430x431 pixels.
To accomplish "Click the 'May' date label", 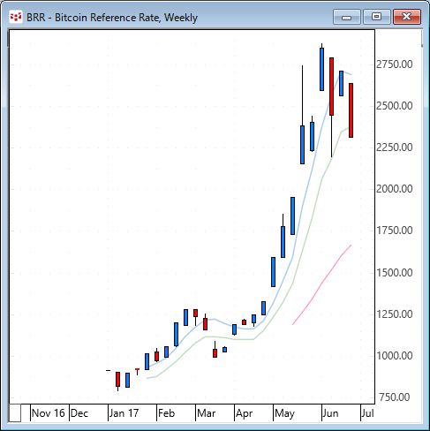I will coord(284,413).
